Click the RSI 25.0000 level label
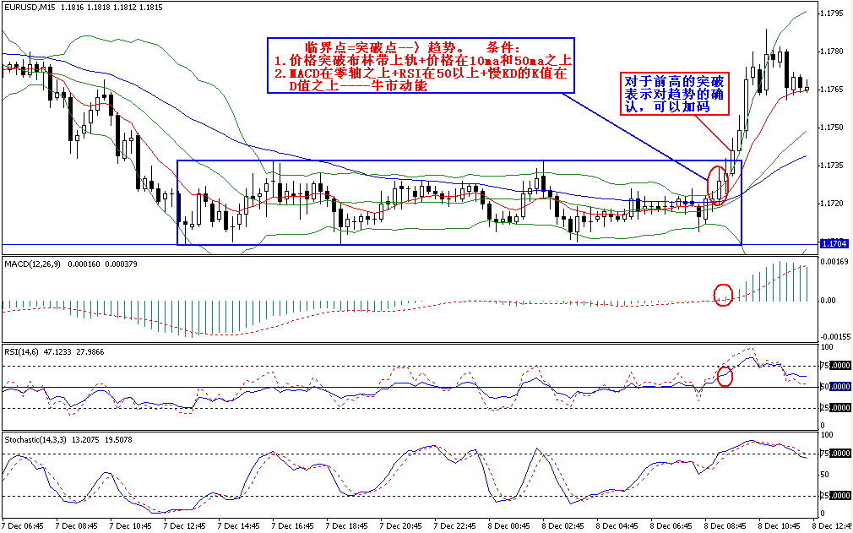This screenshot has width=853, height=533. pyautogui.click(x=835, y=407)
